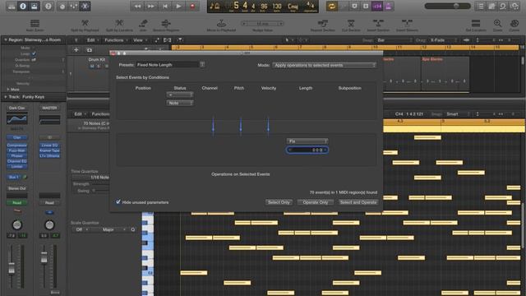Click the master volume slider in the control bar
This screenshot has width=526, height=296.
coord(447,6)
